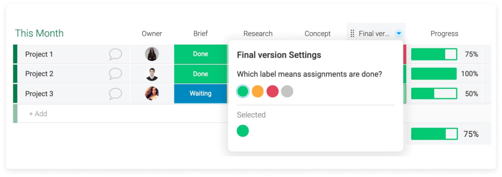The height and width of the screenshot is (177, 502).
Task: Click Project 2 owner avatar
Action: tap(152, 74)
